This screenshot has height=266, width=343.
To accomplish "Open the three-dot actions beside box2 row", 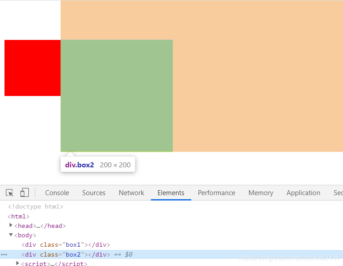I will (4, 255).
